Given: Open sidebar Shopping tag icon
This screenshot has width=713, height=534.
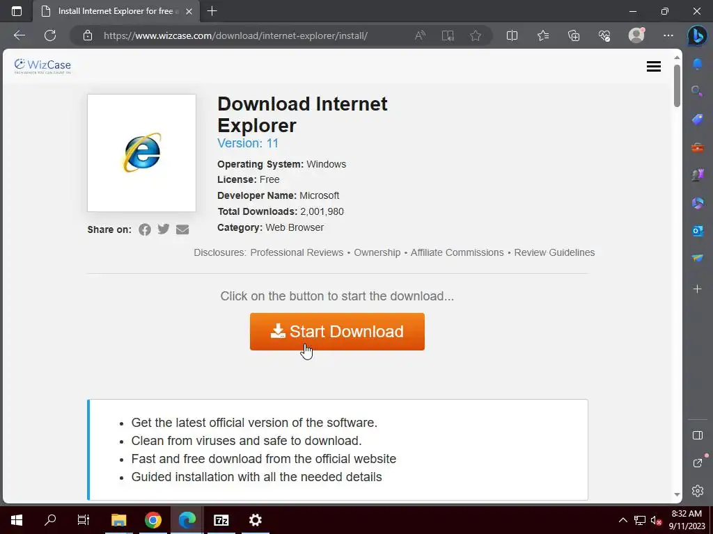Looking at the screenshot, I should [x=698, y=120].
